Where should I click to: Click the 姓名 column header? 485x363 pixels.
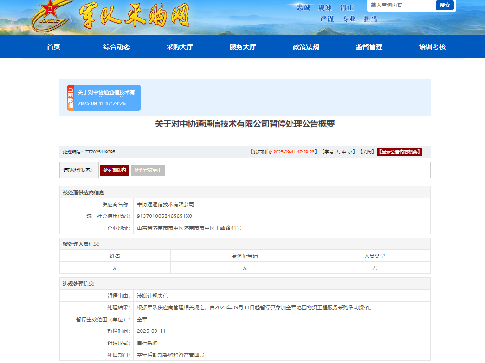[115, 256]
